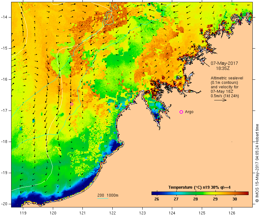
Task: Click the '30' colorbar tick label
Action: pos(235,199)
